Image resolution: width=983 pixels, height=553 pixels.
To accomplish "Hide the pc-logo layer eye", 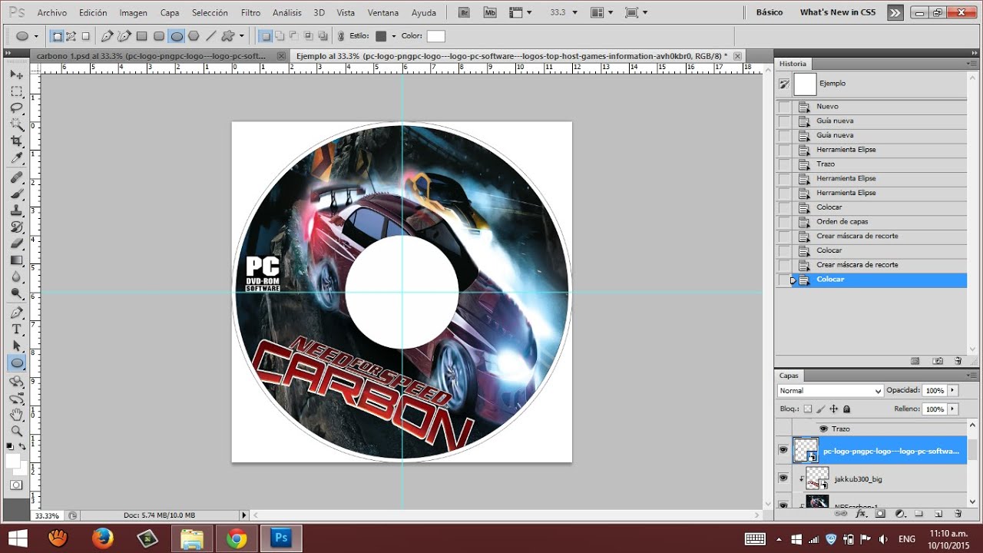I will 783,450.
